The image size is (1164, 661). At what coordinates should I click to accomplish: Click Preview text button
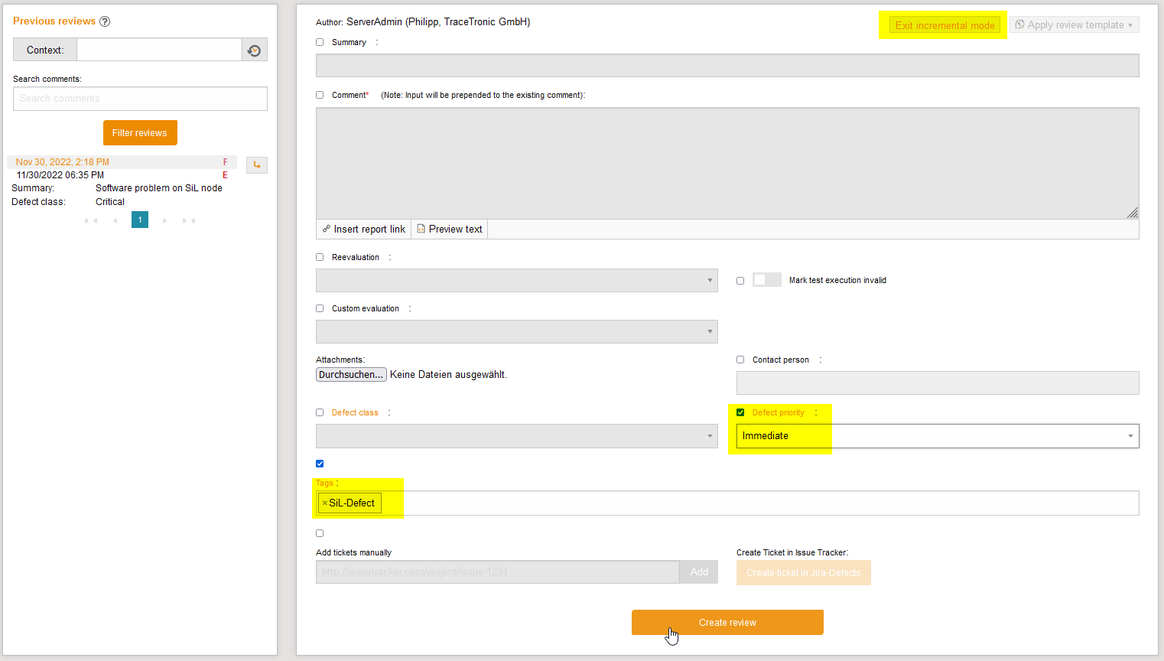tap(450, 230)
